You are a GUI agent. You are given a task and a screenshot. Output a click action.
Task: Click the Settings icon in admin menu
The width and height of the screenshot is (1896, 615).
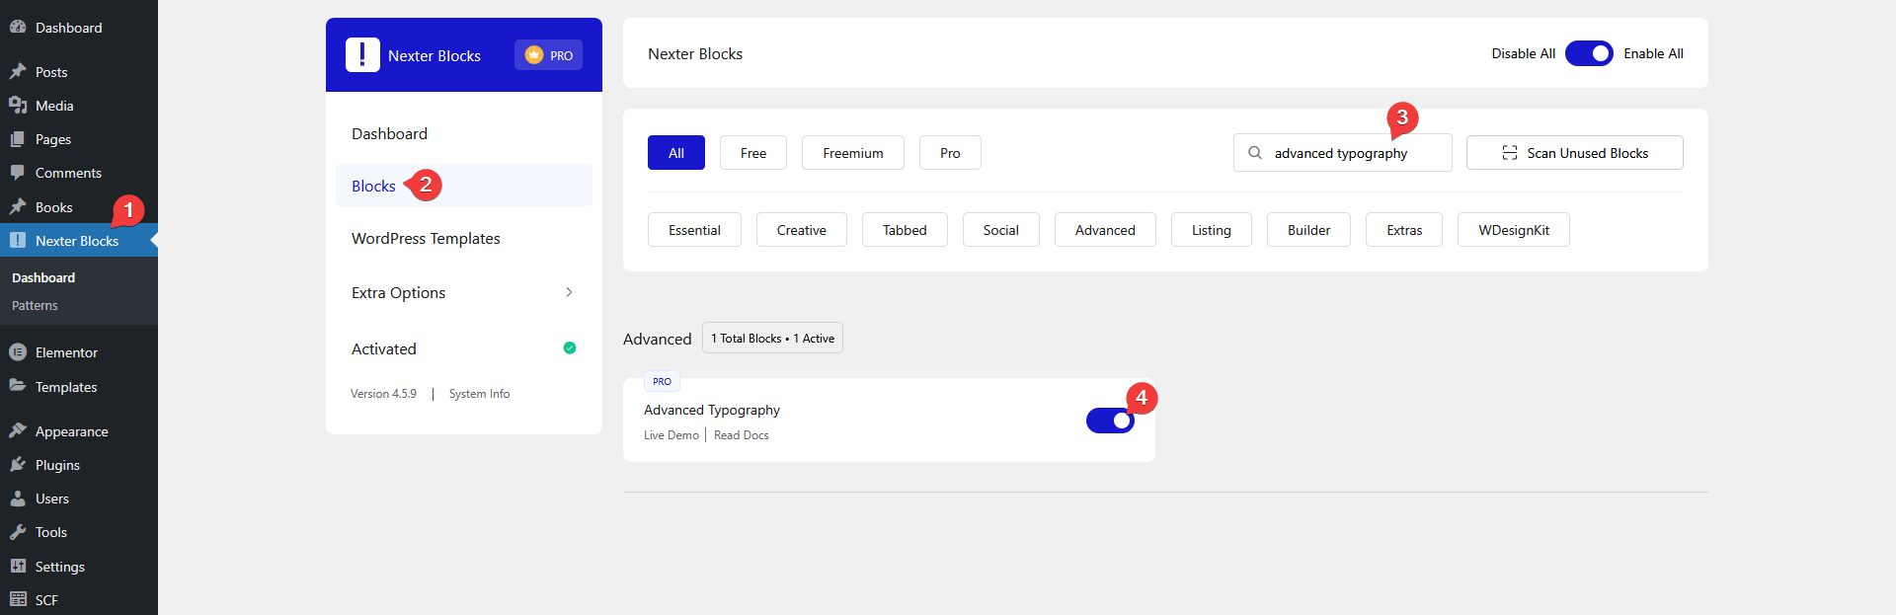18,567
